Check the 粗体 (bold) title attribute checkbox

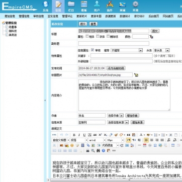[87, 36]
